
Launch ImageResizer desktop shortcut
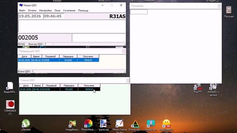(73, 125)
